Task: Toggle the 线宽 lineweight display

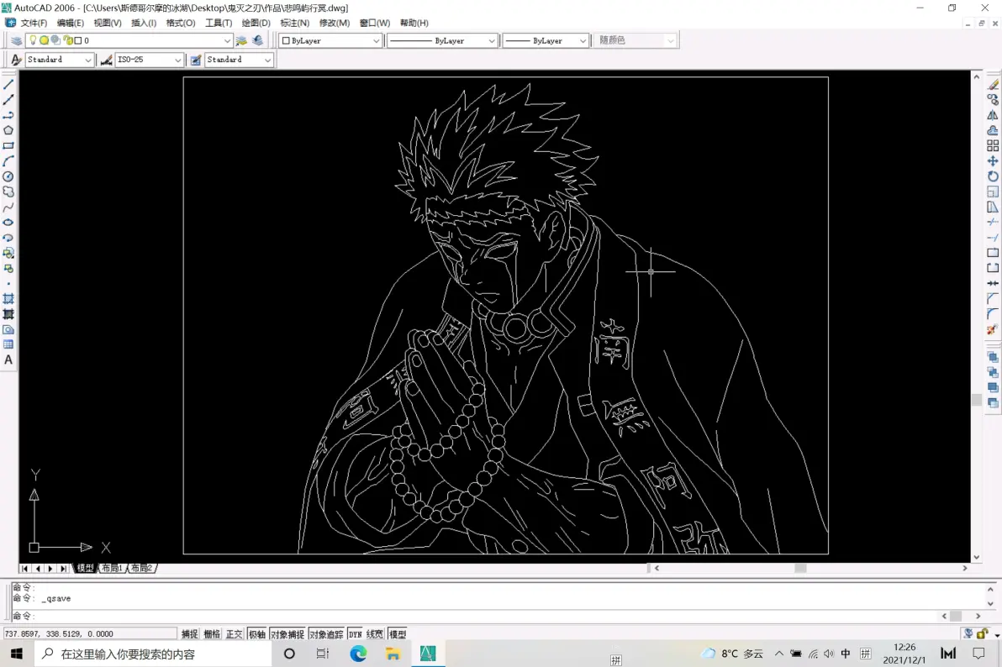Action: point(374,633)
